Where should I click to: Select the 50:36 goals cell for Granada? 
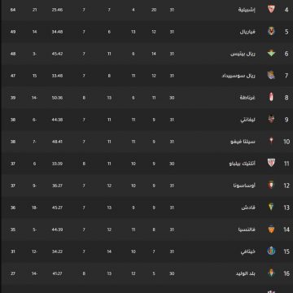click(x=57, y=98)
